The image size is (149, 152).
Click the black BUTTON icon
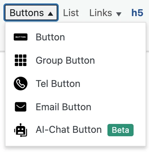coord(21,37)
